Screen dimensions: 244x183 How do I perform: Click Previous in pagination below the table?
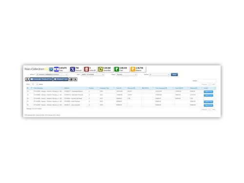pos(204,109)
